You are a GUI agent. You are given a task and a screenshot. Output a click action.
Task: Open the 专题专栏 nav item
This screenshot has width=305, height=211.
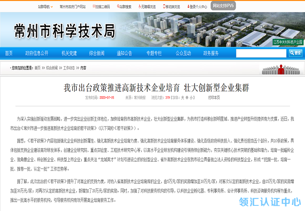click(x=154, y=53)
